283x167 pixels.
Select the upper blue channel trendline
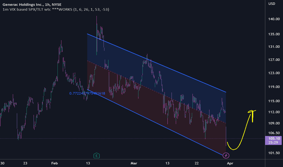tap(156, 63)
